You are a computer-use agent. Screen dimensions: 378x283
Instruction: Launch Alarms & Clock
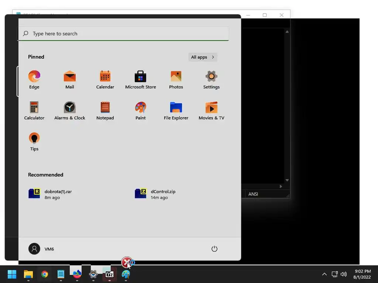pyautogui.click(x=70, y=111)
